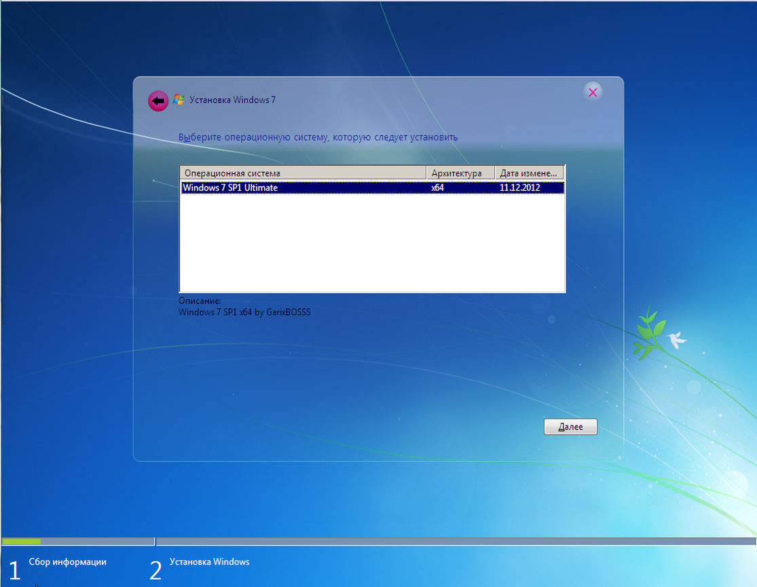
Task: Go back with the round arrow button
Action: [158, 101]
